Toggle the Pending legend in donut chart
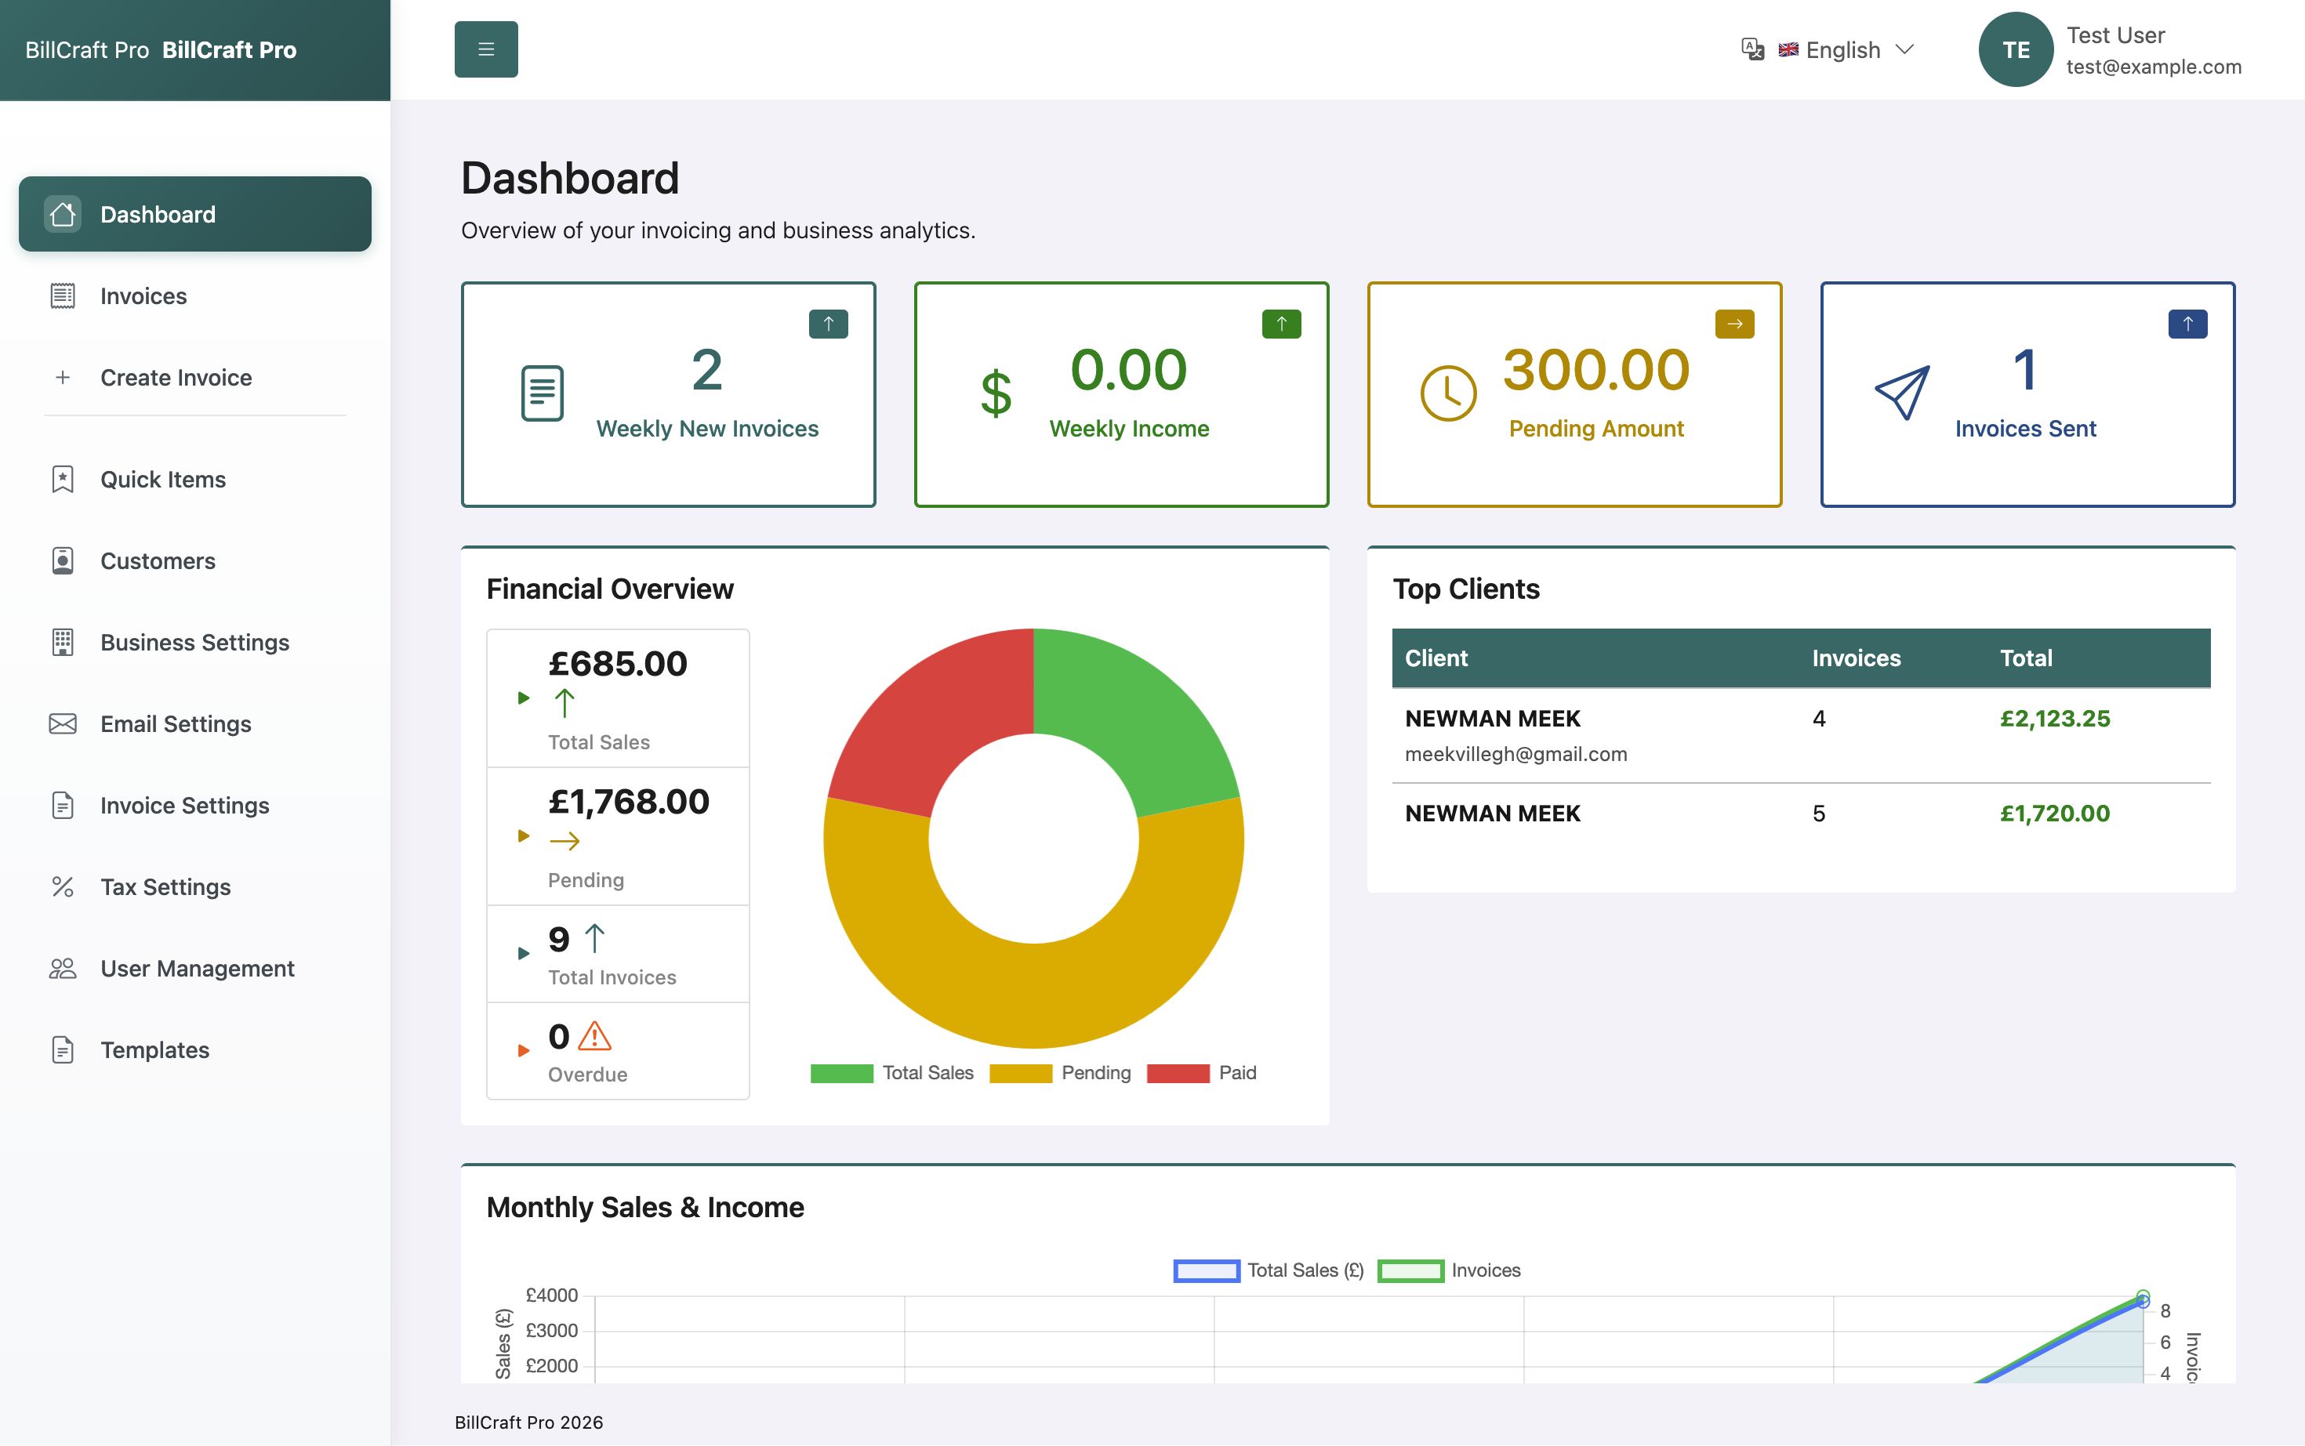2305x1446 pixels. click(1060, 1073)
